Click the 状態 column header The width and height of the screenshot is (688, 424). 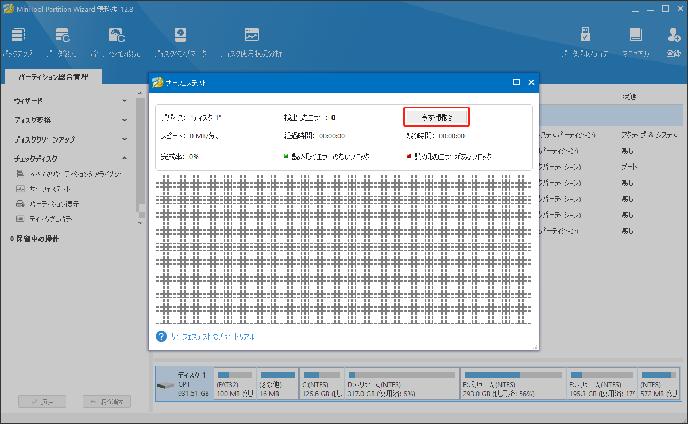(x=629, y=97)
